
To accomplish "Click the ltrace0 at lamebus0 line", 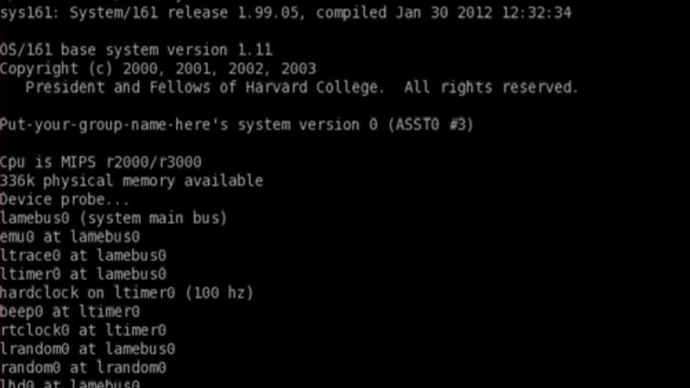I will coord(83,255).
